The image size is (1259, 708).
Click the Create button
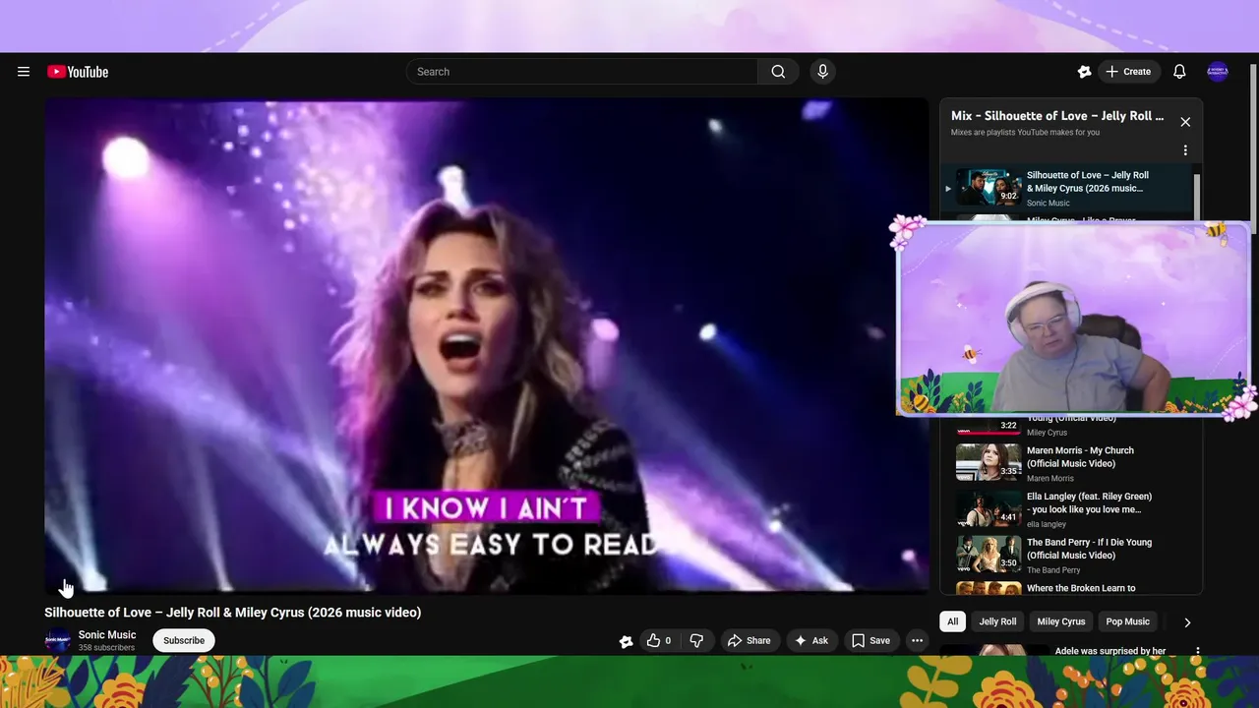pyautogui.click(x=1127, y=72)
